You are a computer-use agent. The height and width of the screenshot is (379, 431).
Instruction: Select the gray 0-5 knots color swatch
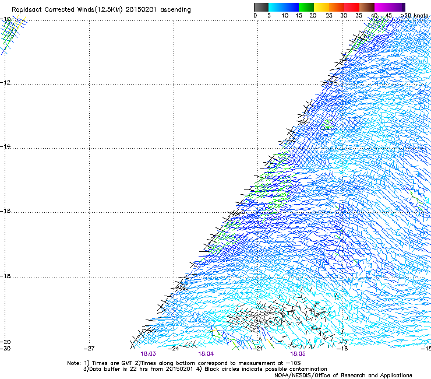pyautogui.click(x=261, y=7)
